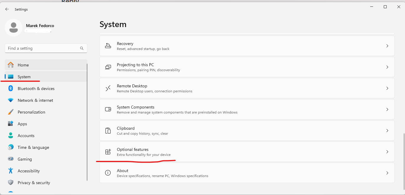Image resolution: width=405 pixels, height=195 pixels.
Task: Click the Accessibility figure icon
Action: coord(11,171)
